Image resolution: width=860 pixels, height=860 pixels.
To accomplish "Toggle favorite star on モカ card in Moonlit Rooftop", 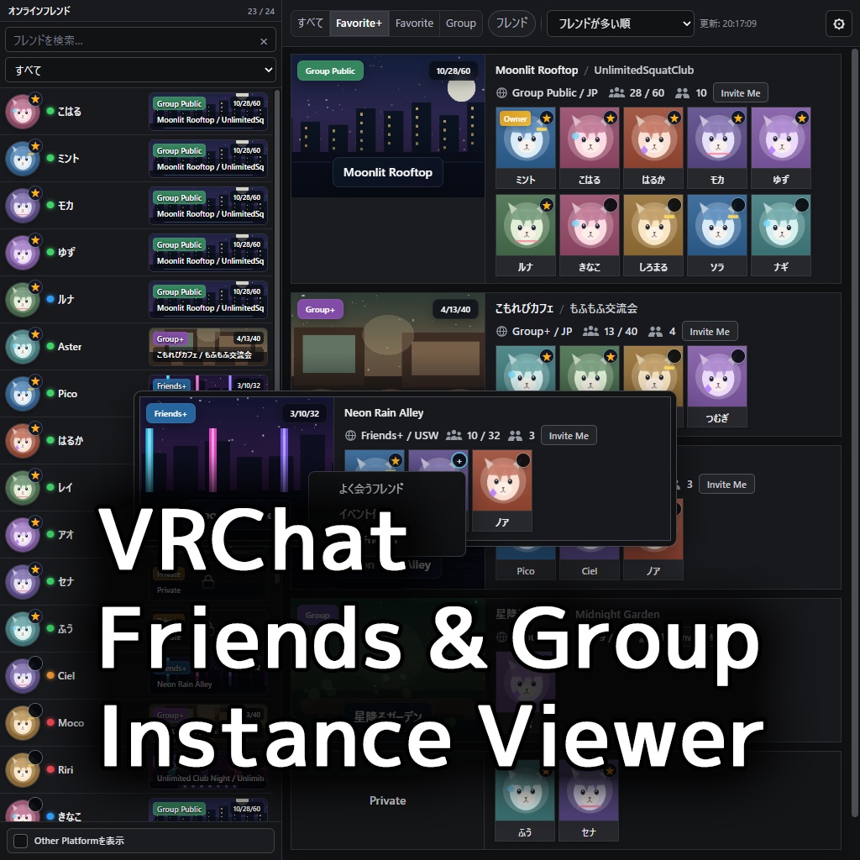I will 737,118.
